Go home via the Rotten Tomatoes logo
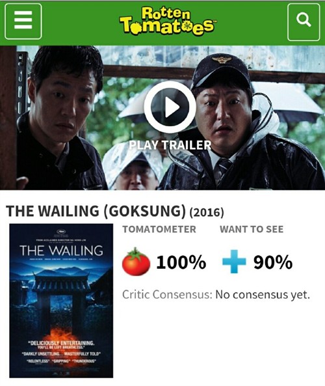This screenshot has width=325, height=386. pos(167,21)
